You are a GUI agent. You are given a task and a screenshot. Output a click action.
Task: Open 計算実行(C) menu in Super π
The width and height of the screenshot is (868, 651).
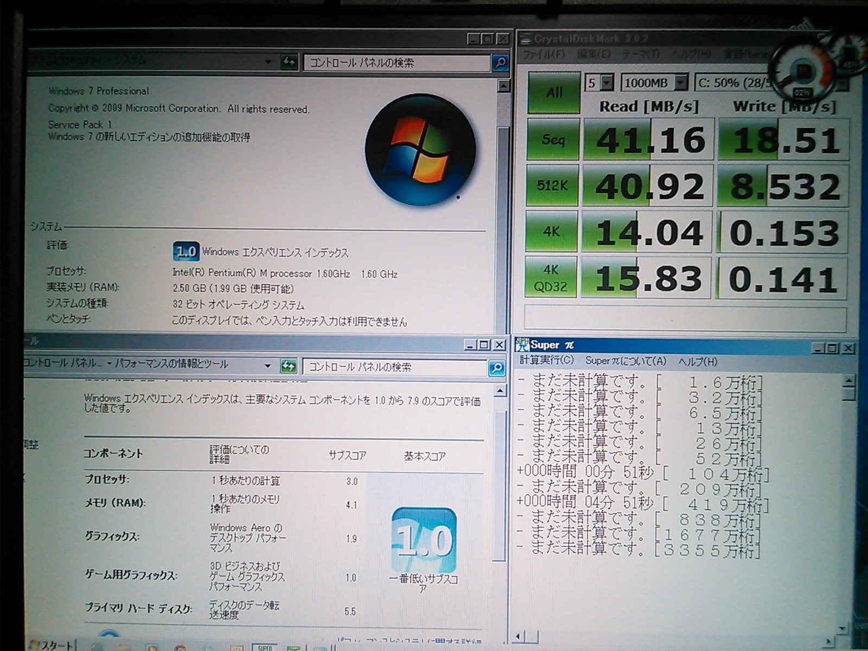click(546, 360)
